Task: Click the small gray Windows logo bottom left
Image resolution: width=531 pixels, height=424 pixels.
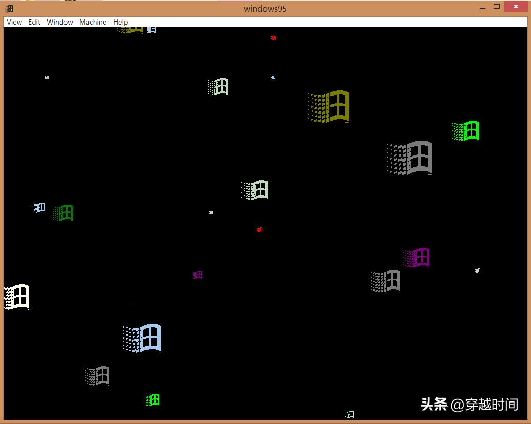Action: [x=97, y=375]
